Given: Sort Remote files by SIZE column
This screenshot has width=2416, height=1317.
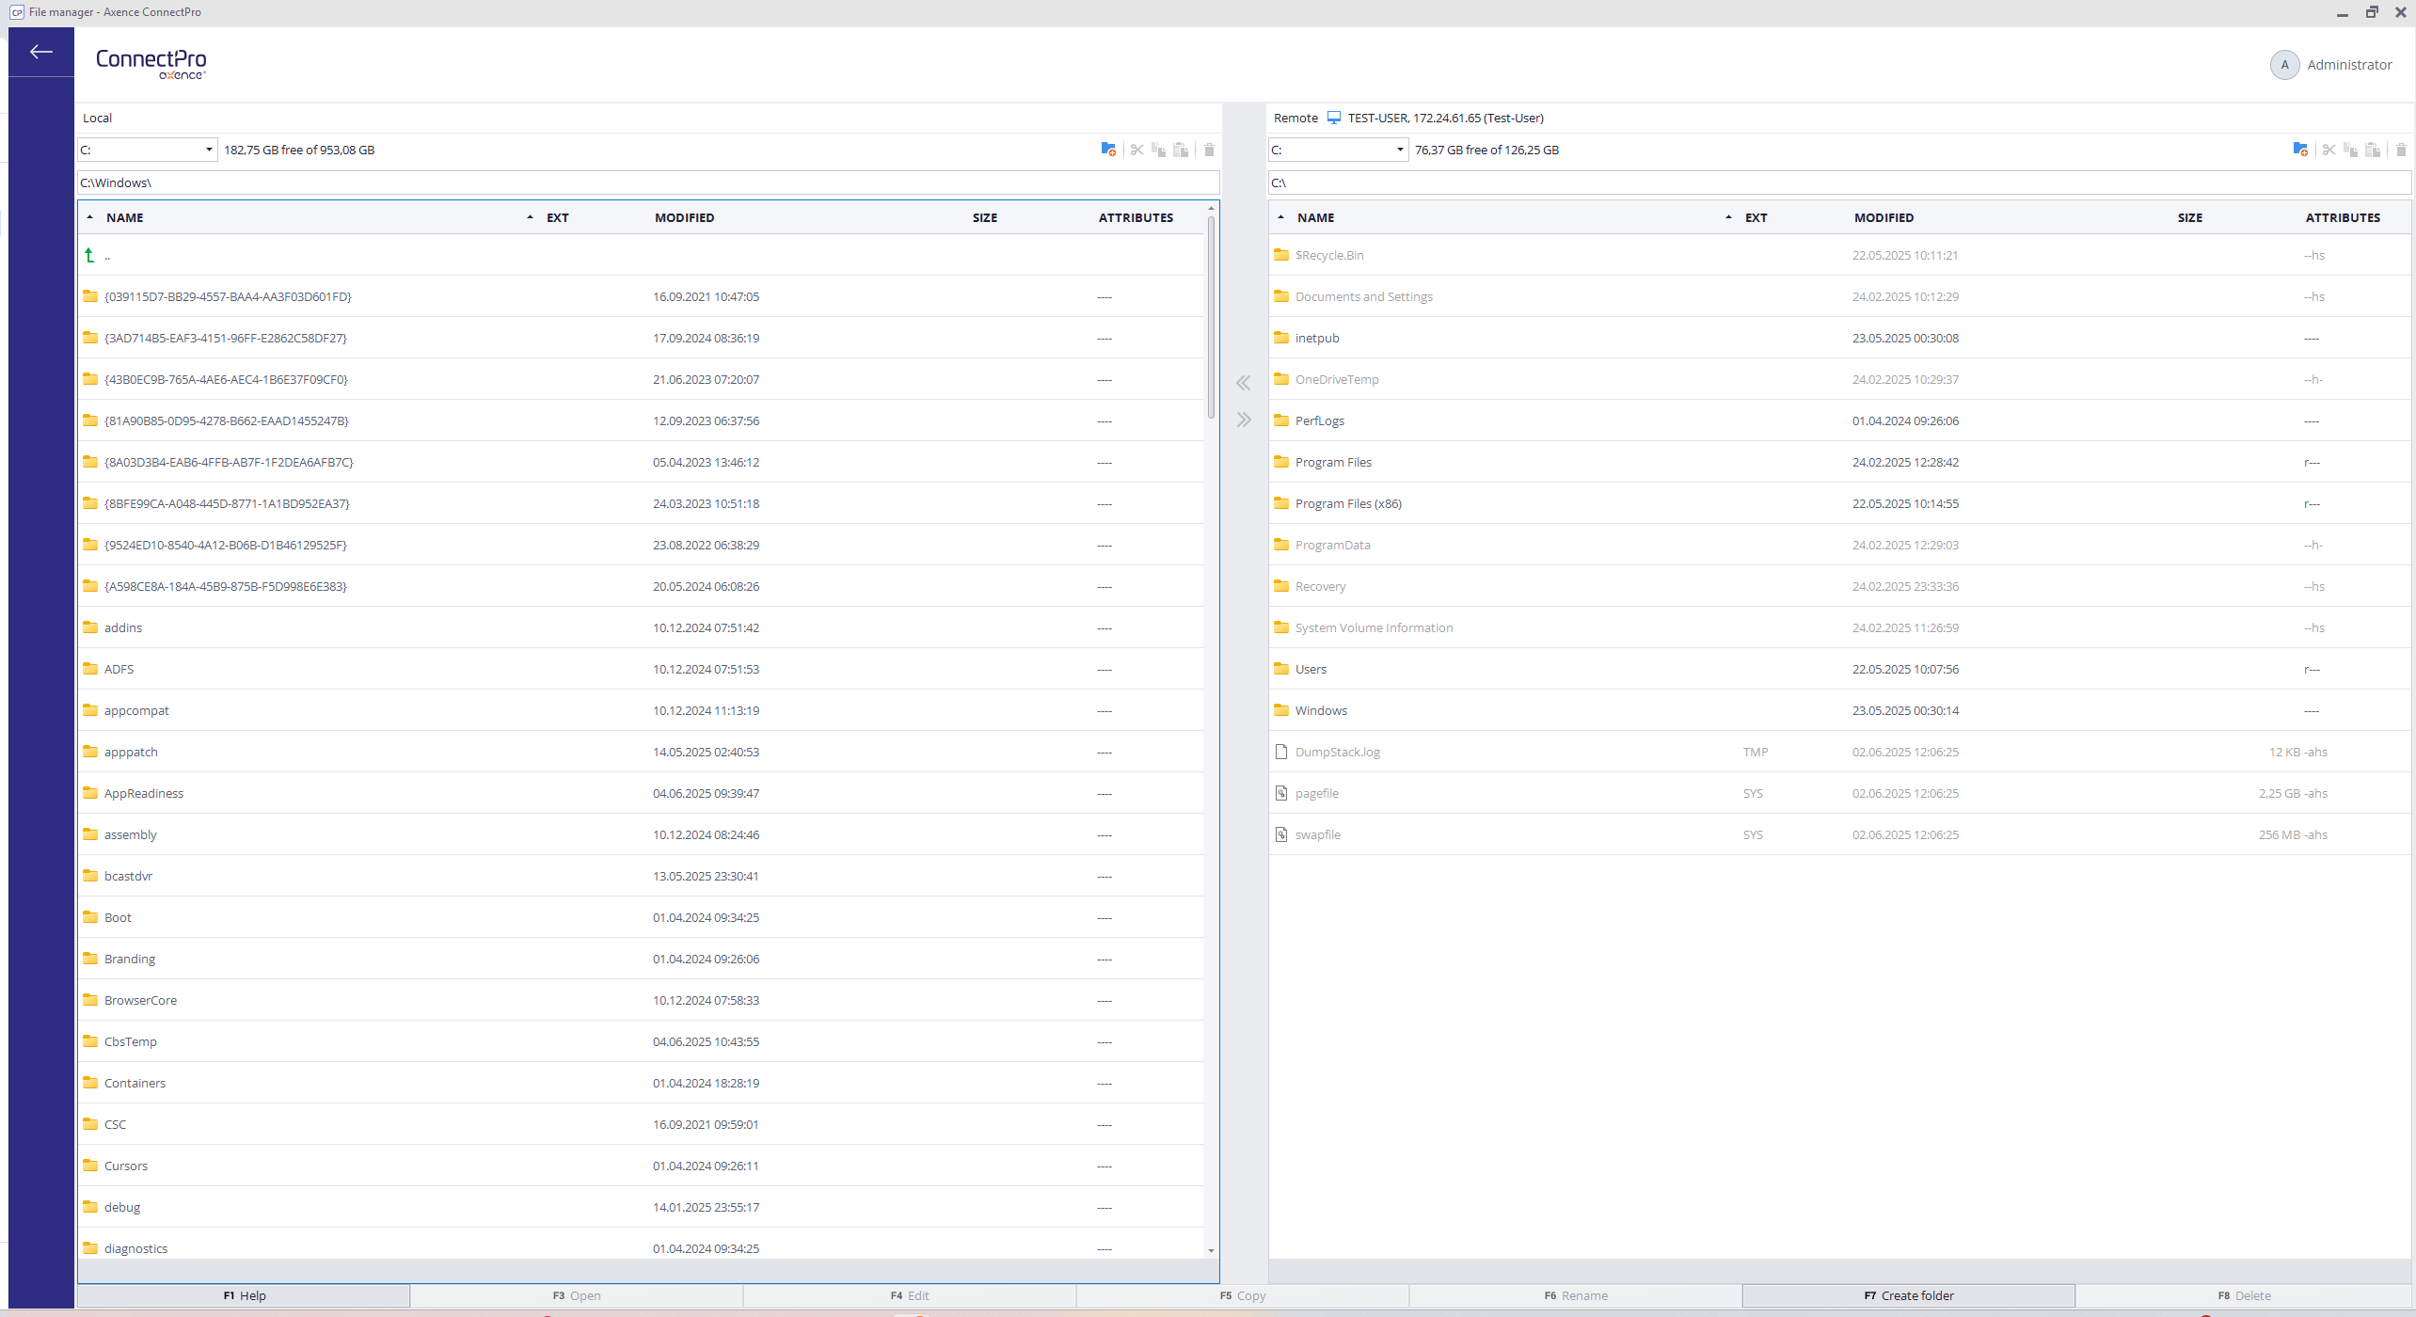Looking at the screenshot, I should click(x=2189, y=217).
